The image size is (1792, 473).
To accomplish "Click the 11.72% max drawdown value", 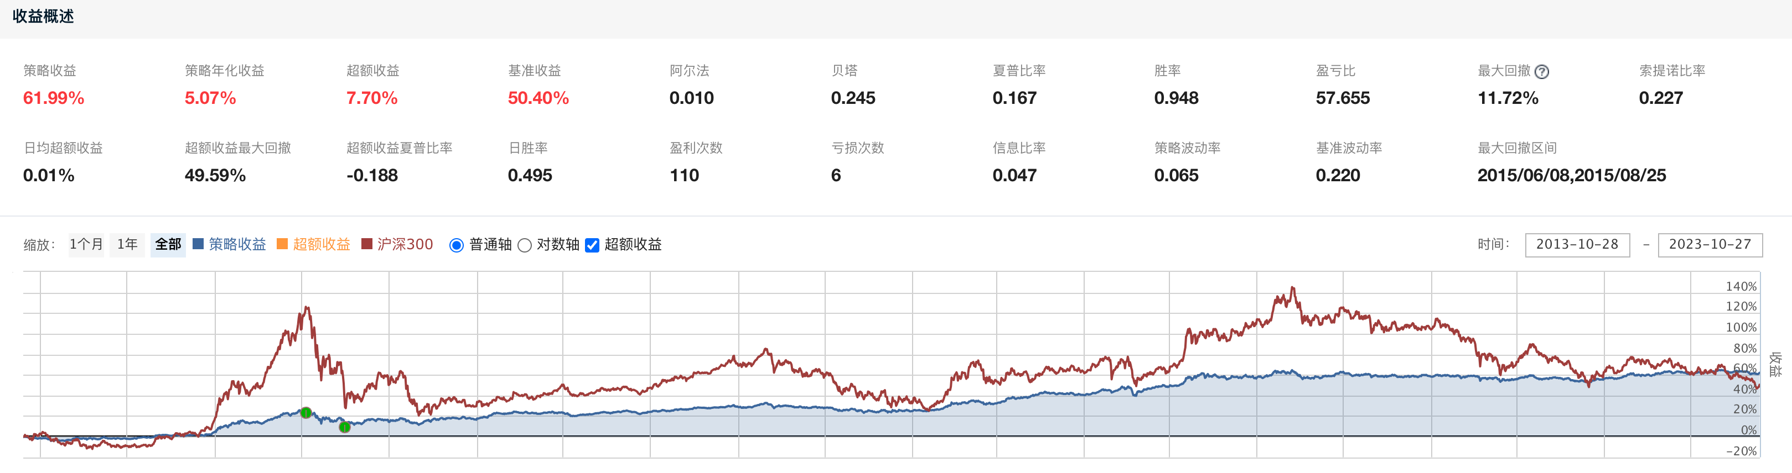I will [x=1508, y=98].
